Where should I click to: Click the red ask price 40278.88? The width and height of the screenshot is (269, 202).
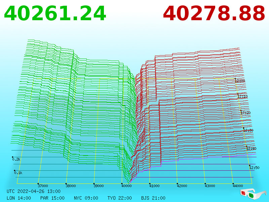[214, 13]
